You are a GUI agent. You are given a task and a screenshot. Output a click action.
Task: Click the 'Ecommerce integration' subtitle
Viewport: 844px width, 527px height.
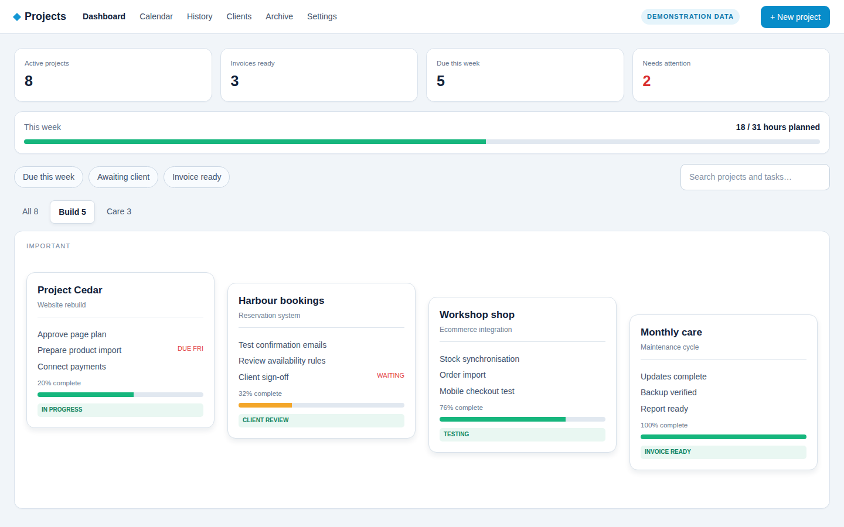pos(475,330)
